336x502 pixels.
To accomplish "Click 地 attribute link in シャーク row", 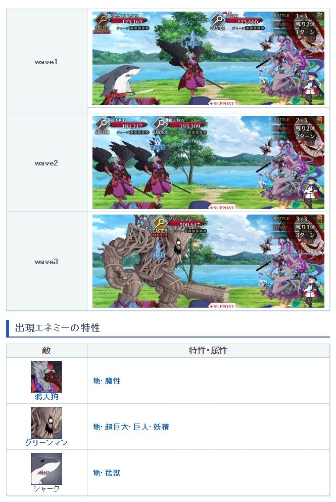I will point(97,473).
